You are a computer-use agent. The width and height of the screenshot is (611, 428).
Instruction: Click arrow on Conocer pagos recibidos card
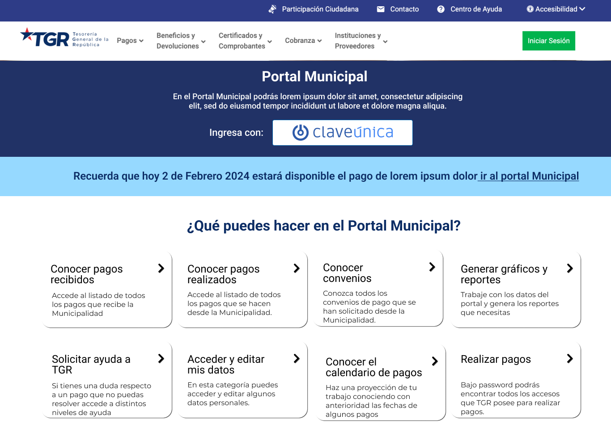point(161,268)
